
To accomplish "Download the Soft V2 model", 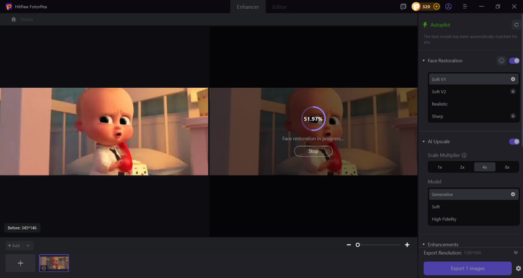I will 513,91.
